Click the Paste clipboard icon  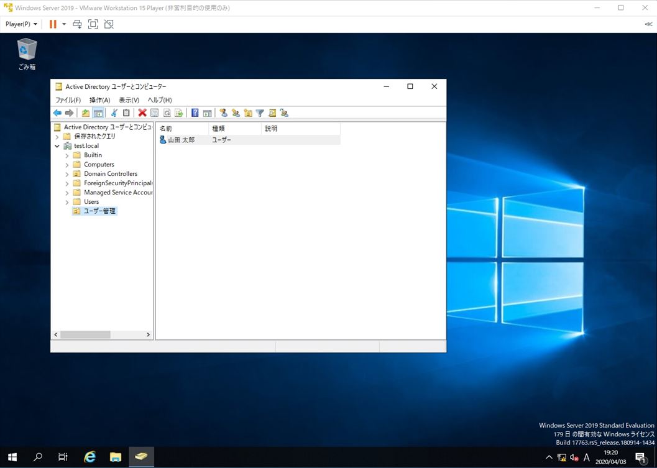[126, 112]
